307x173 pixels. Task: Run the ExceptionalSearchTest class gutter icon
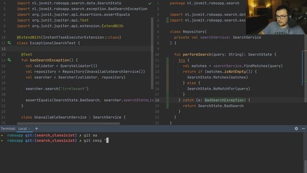pyautogui.click(x=9, y=43)
